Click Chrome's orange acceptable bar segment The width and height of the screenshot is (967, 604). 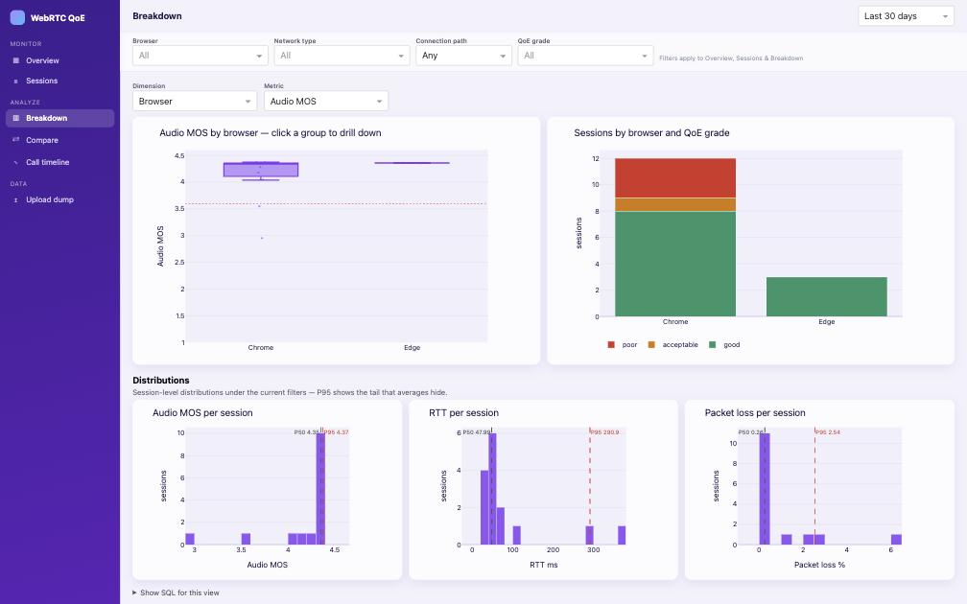click(x=675, y=204)
